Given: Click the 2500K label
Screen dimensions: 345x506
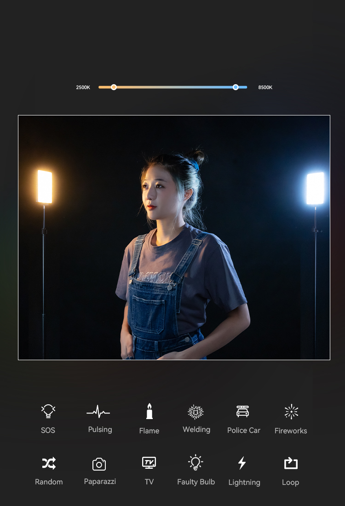Looking at the screenshot, I should 83,87.
